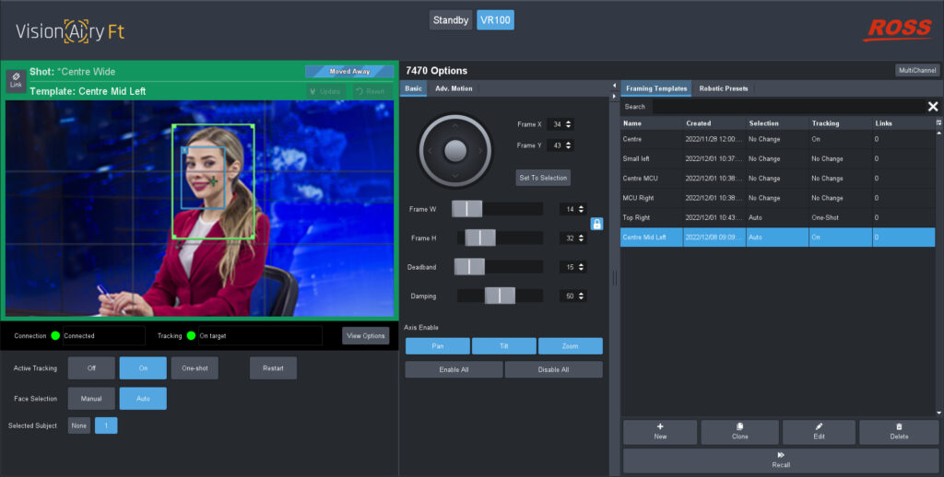Click the camera video preview
Viewport: 944px width, 477px height.
coord(199,207)
